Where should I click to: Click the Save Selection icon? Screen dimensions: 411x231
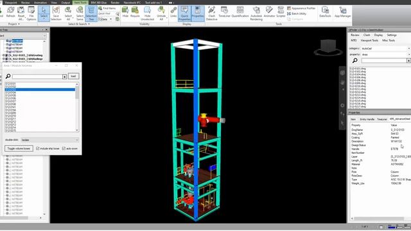pos(56,13)
